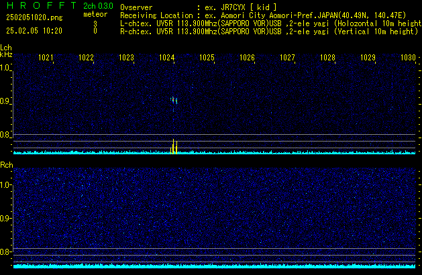Click the Receiving Location line (Aomori City)
Viewport: 422px width, 275px height.
263,15
